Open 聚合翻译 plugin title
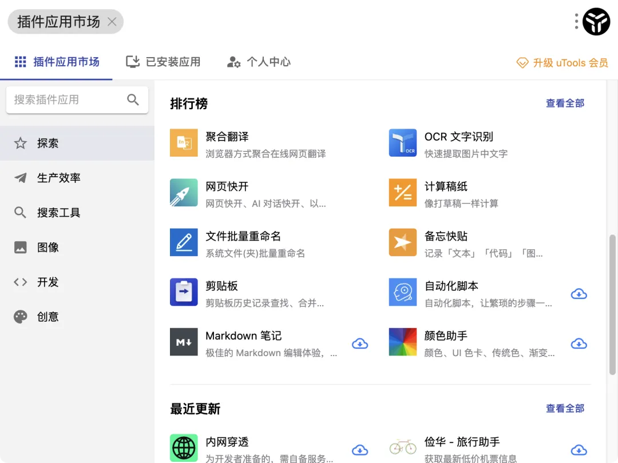This screenshot has height=463, width=618. (x=227, y=137)
